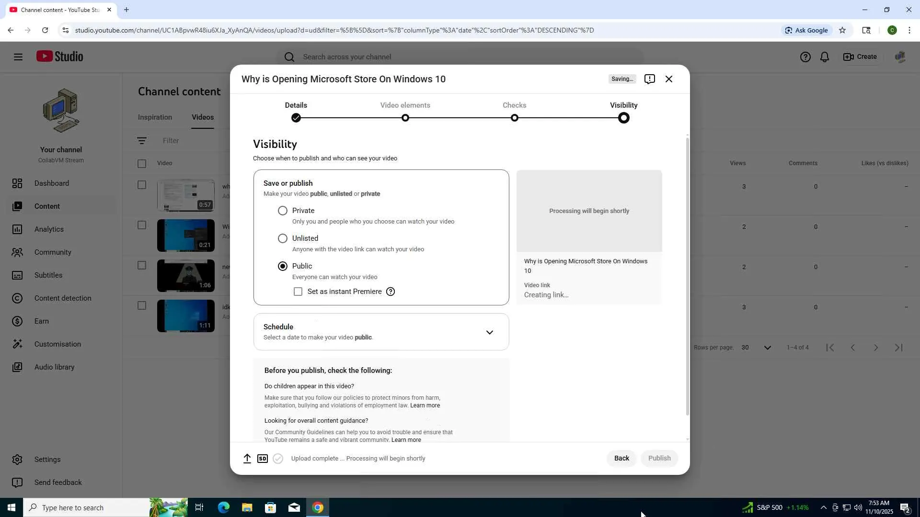Click the send feedback icon in dialog header
Viewport: 920px width, 517px height.
pos(649,79)
